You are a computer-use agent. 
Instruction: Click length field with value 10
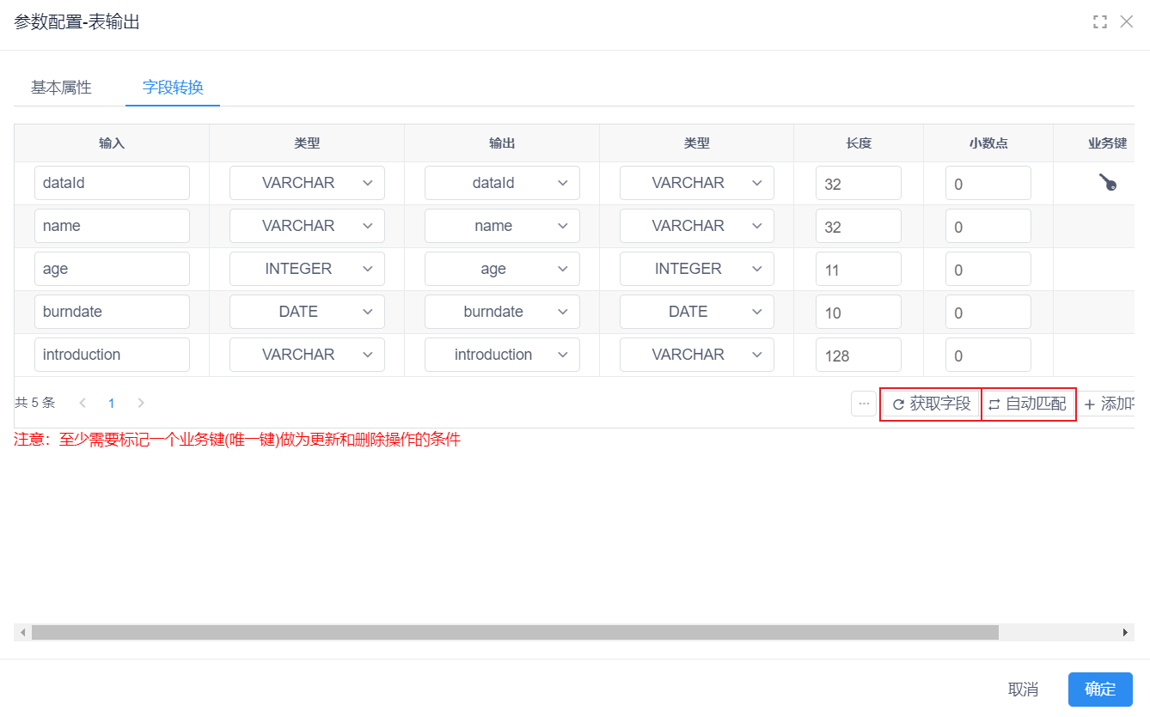pos(859,312)
